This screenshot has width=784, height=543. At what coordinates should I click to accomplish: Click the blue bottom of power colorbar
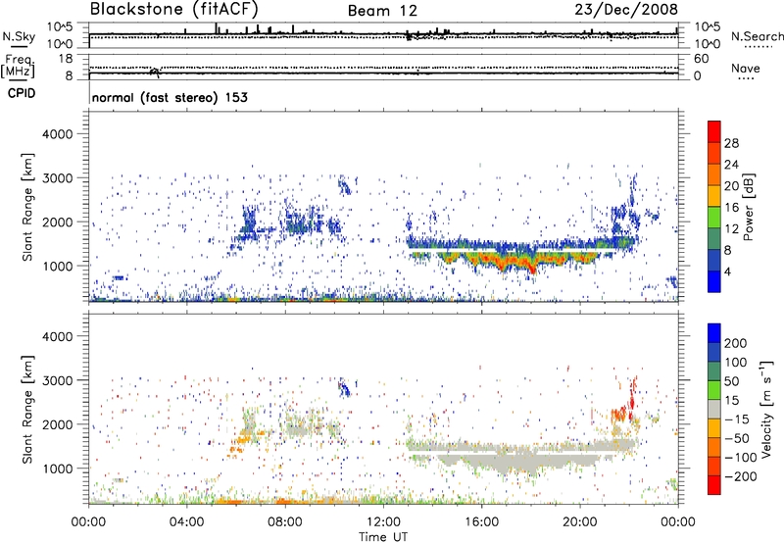(x=714, y=281)
